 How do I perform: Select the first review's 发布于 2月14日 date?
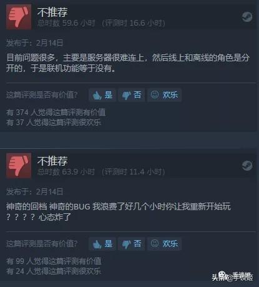pyautogui.click(x=34, y=43)
